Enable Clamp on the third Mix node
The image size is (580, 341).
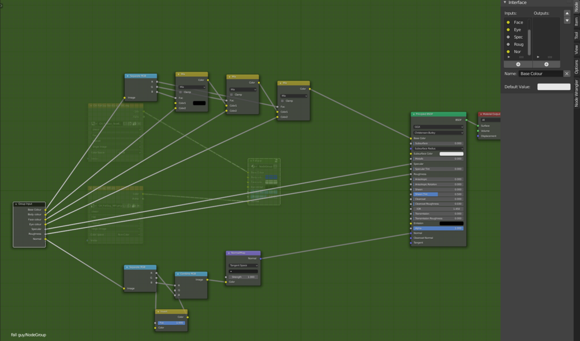coord(283,101)
